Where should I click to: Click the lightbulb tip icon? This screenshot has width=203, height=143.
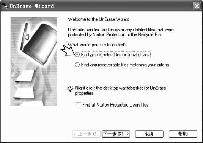[x=70, y=89]
